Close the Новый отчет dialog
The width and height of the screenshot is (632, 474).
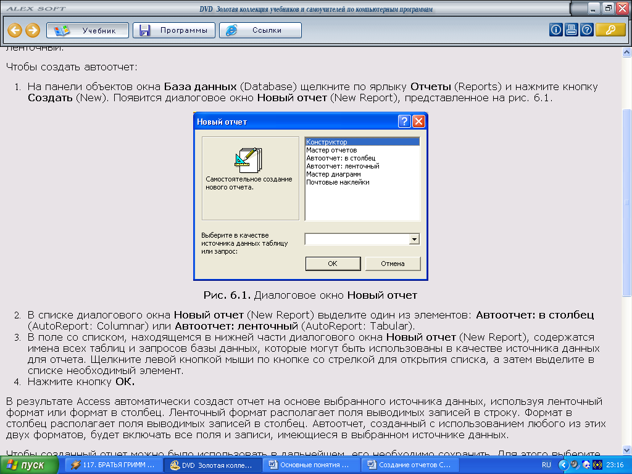pyautogui.click(x=419, y=122)
